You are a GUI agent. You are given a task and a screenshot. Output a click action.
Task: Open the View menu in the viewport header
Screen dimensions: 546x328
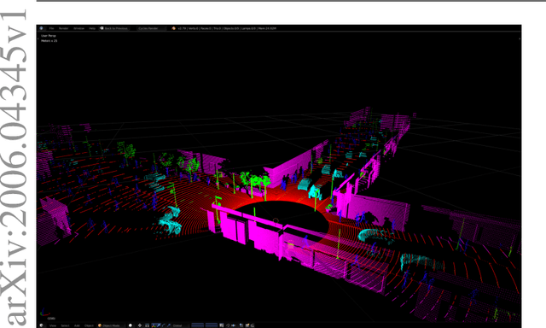(x=53, y=325)
